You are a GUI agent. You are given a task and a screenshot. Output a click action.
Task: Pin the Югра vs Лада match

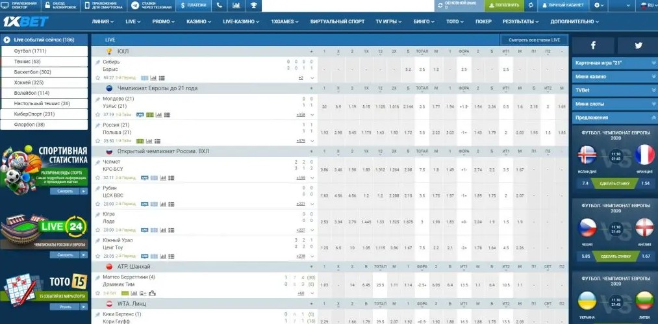[97, 214]
